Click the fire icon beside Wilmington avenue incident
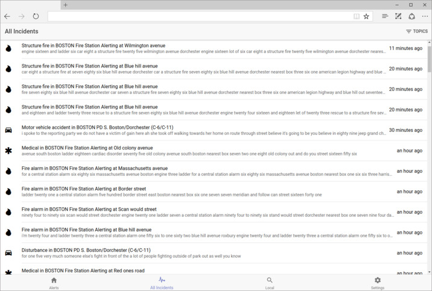432x291 pixels. (x=8, y=49)
